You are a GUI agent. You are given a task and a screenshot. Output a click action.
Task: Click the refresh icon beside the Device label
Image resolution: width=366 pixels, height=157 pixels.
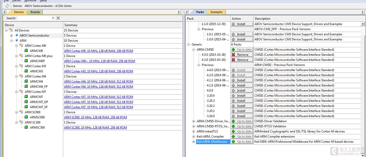click(x=7, y=6)
